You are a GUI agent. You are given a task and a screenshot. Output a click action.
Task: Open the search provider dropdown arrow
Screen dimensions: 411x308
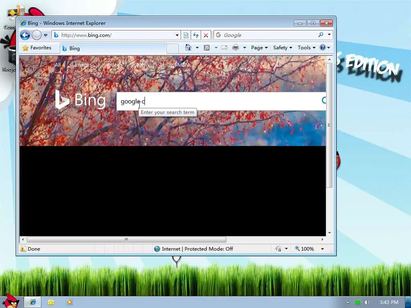pos(329,34)
